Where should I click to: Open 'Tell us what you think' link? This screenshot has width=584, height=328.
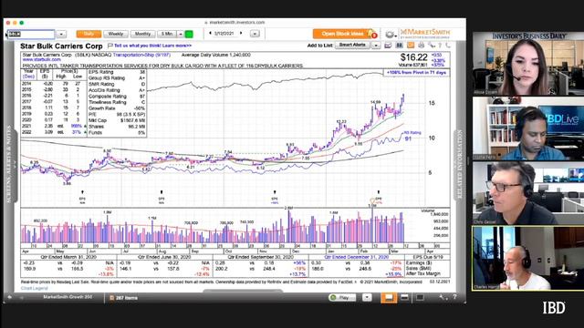tap(152, 46)
